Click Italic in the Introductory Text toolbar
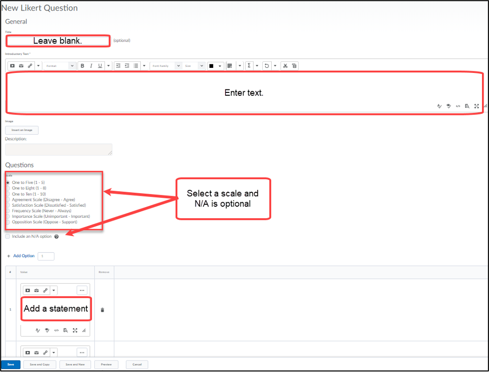Screen dimensions: 489x372 pyautogui.click(x=91, y=66)
